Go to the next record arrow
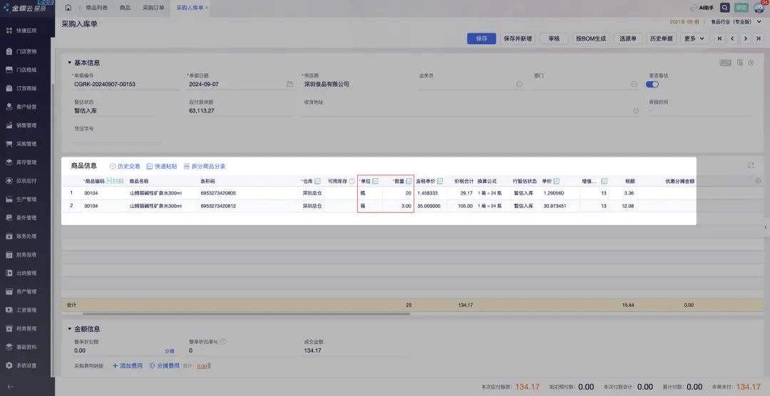Image resolution: width=770 pixels, height=396 pixels. [x=746, y=38]
